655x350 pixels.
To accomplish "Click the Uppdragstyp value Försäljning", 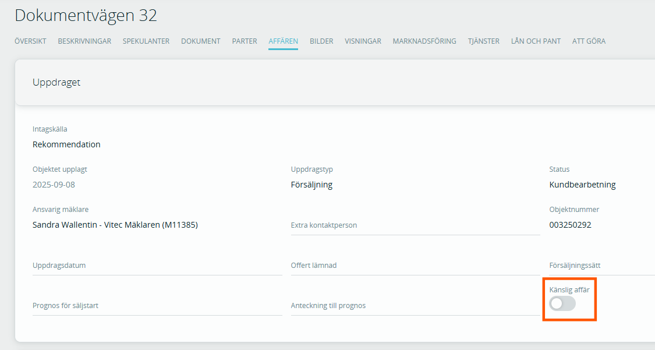I will pos(311,185).
